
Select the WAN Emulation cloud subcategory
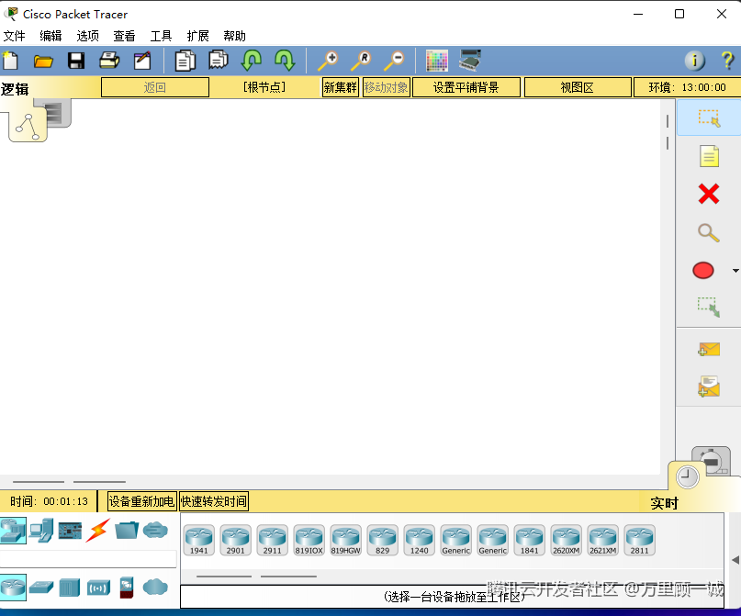coord(155,588)
